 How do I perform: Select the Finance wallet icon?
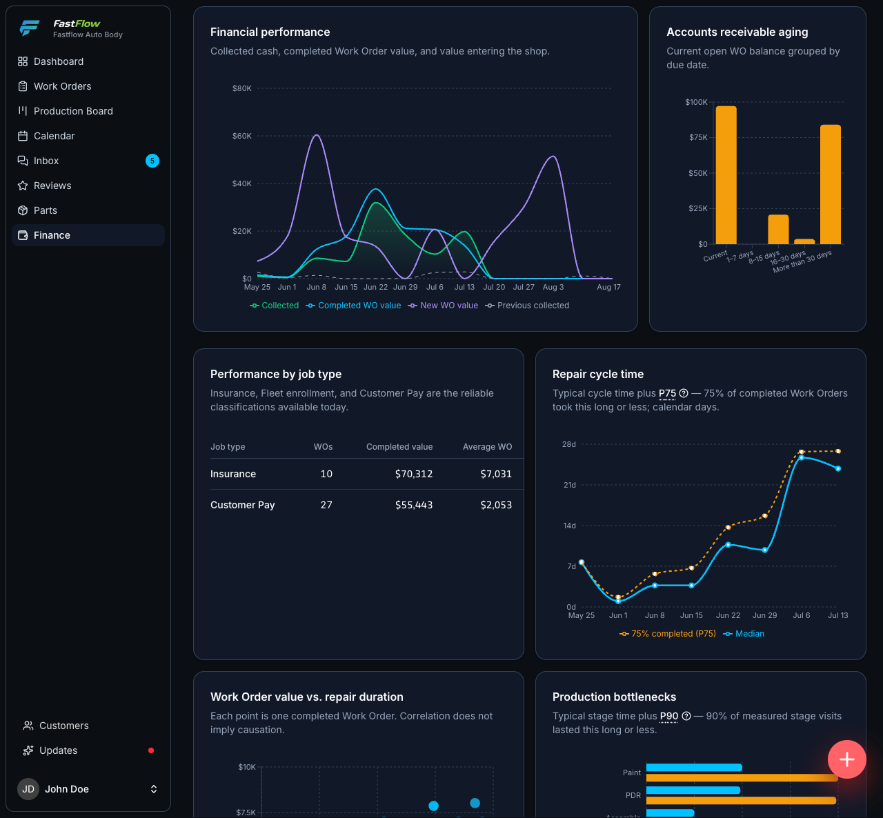tap(23, 235)
